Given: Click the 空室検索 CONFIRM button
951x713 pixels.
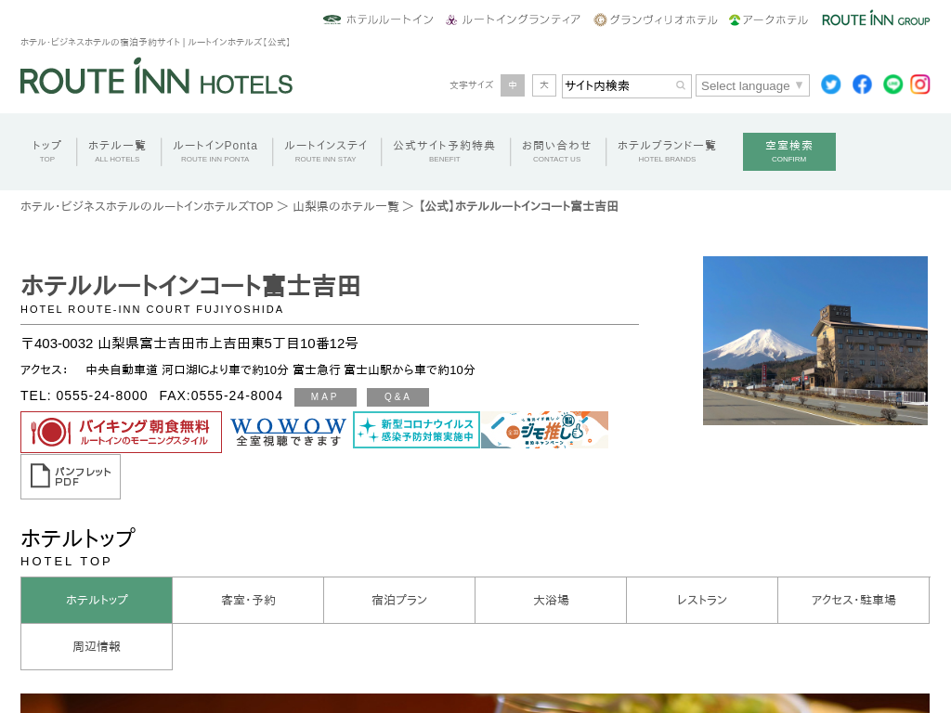Looking at the screenshot, I should click(x=789, y=151).
